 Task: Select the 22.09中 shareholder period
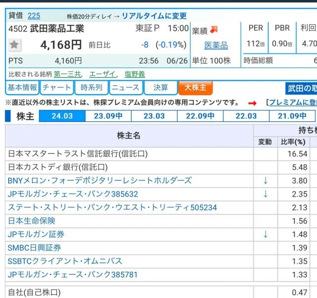coord(200,116)
